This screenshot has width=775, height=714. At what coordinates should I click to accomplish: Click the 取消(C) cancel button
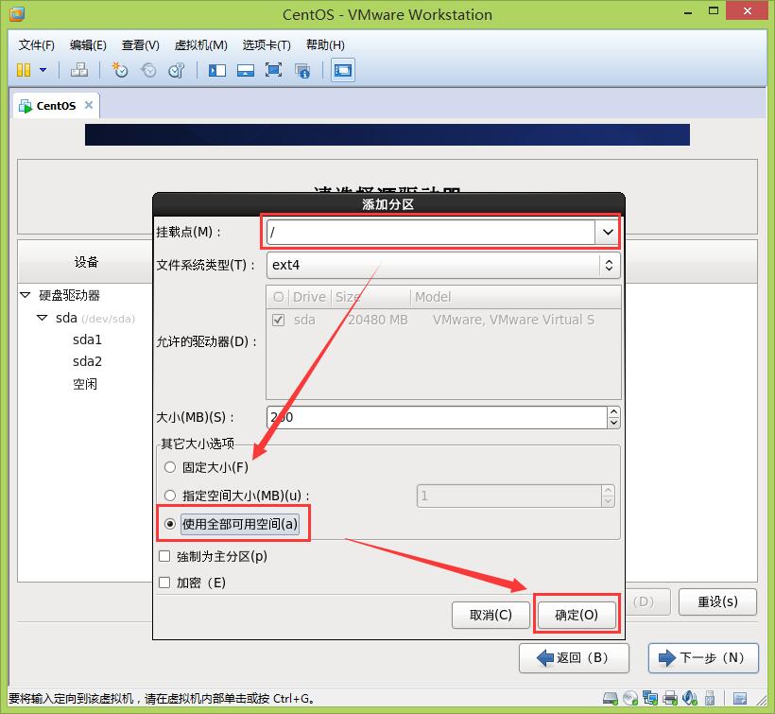tap(491, 616)
